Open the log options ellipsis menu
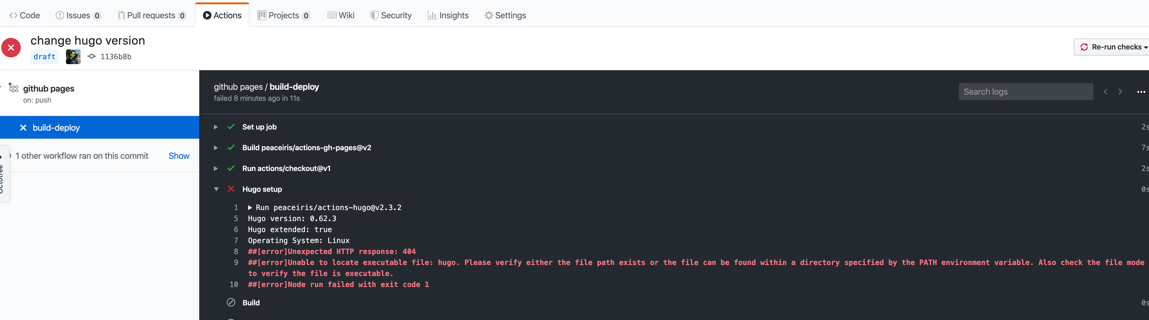Screen dimensions: 1149x320 click(x=1140, y=92)
